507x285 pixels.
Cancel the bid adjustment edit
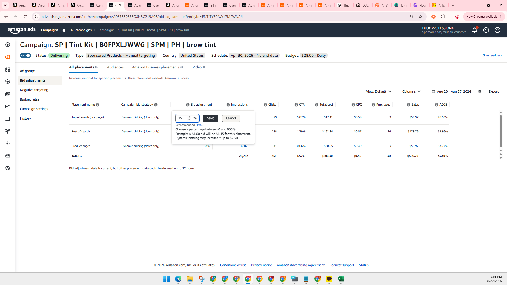coord(231,118)
